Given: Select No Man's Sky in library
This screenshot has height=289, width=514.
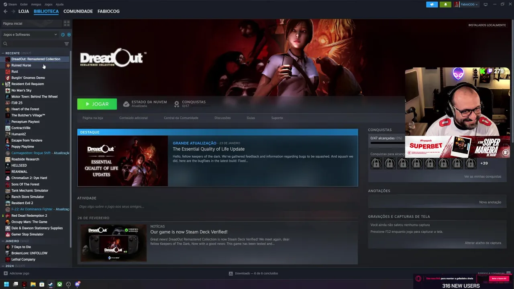Looking at the screenshot, I should pyautogui.click(x=21, y=90).
